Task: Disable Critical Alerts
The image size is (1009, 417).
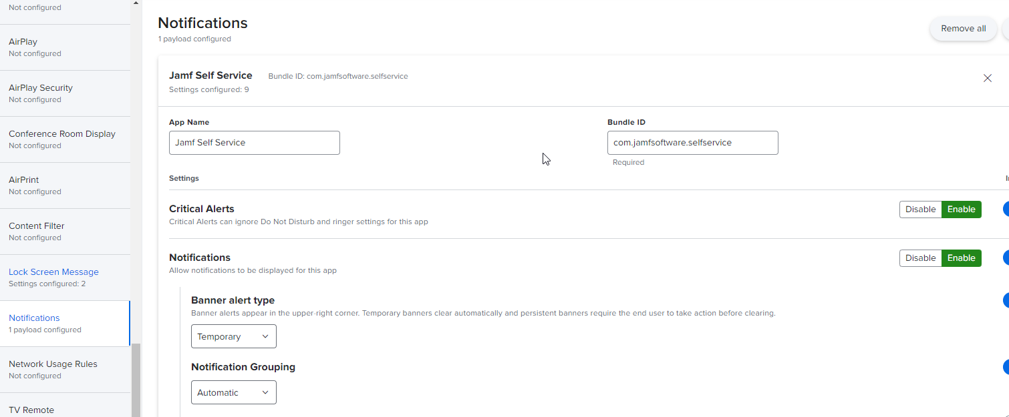Action: point(920,210)
